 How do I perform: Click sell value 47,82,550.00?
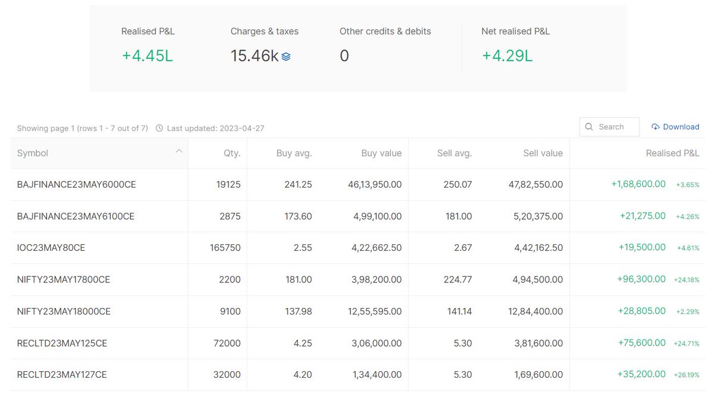pyautogui.click(x=536, y=185)
